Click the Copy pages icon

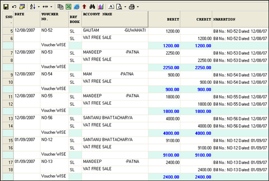pos(60,7)
